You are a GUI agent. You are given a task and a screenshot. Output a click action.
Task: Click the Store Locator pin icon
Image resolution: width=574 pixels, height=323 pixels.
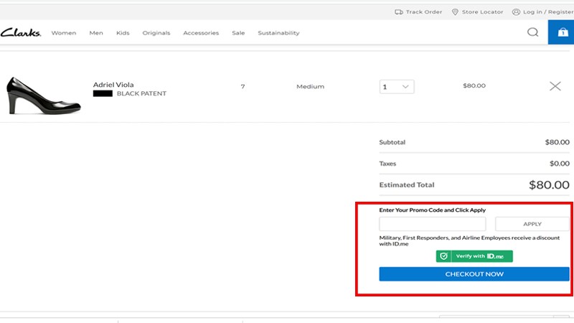click(456, 12)
